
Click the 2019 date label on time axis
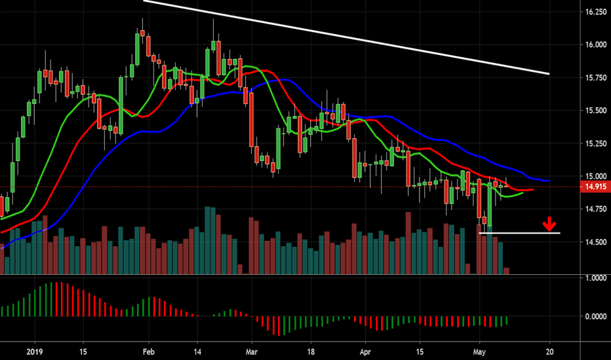35,352
